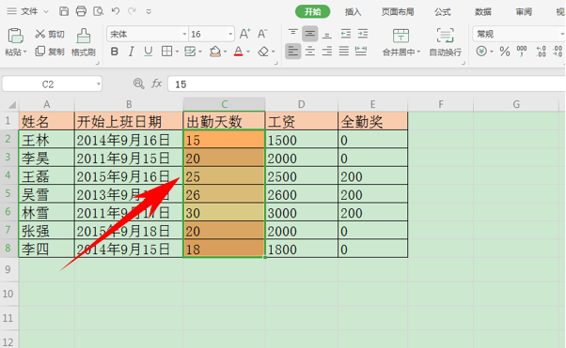Open the font name dropdown
The width and height of the screenshot is (566, 348).
click(184, 34)
